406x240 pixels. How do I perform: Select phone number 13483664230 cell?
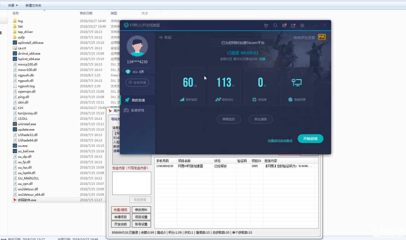pyautogui.click(x=165, y=166)
